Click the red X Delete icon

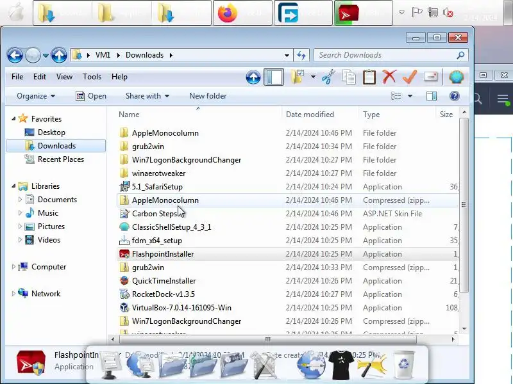coord(389,77)
